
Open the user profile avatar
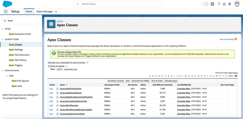pos(237,4)
